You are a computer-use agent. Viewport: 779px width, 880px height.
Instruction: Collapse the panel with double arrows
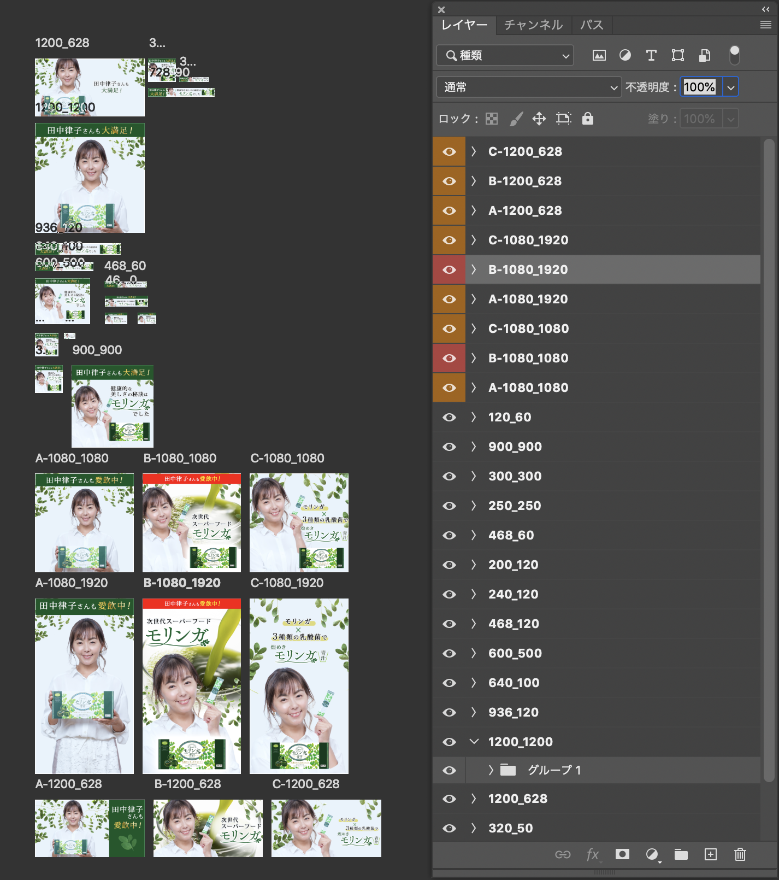[x=766, y=9]
